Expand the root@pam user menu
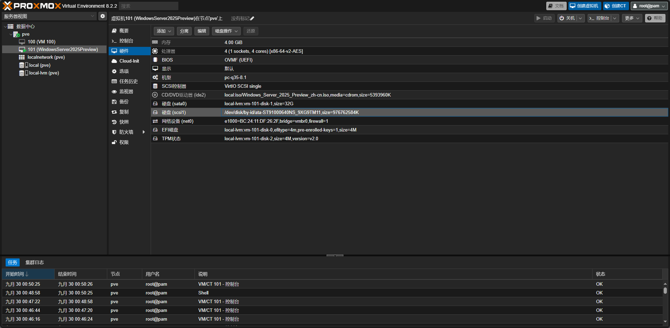Screen dimensions: 670x328 pyautogui.click(x=649, y=6)
